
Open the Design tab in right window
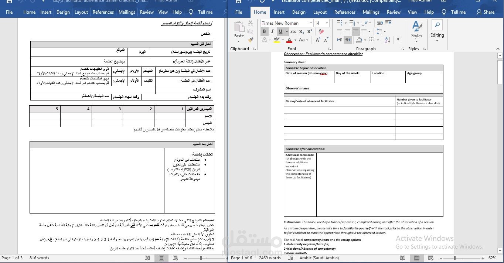point(299,12)
